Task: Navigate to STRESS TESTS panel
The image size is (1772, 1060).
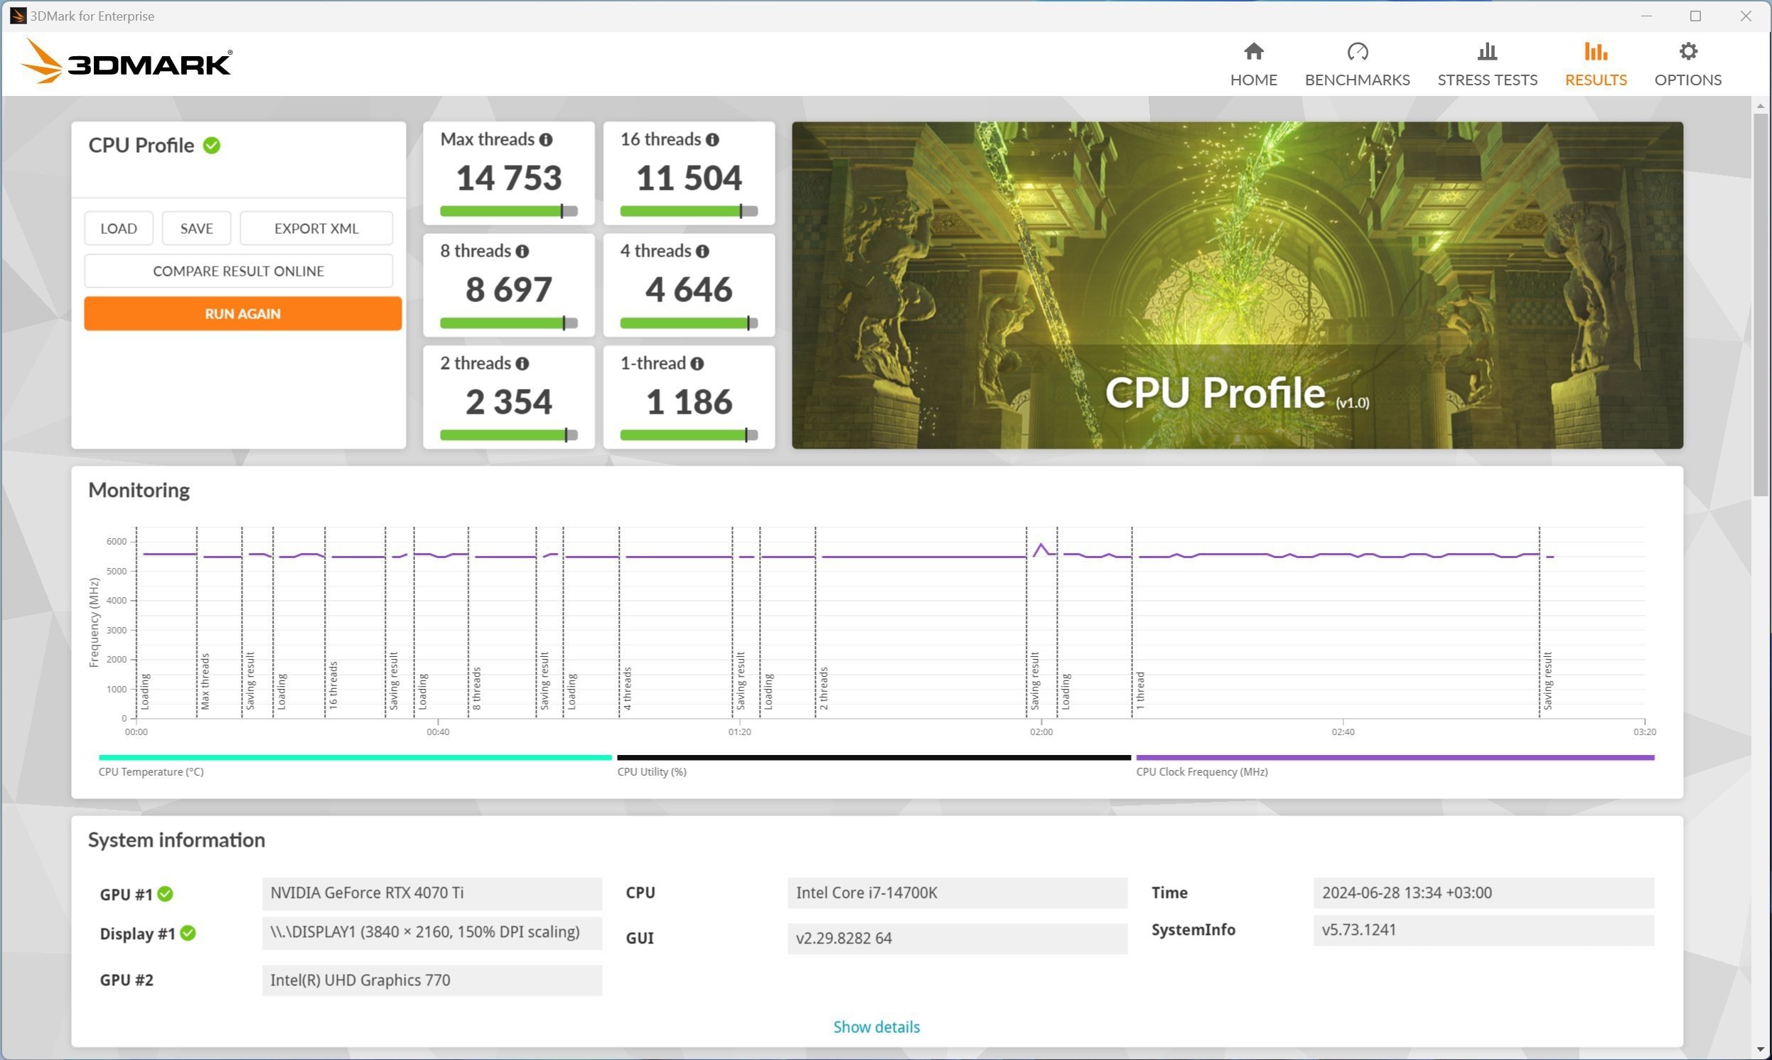Action: click(x=1488, y=62)
